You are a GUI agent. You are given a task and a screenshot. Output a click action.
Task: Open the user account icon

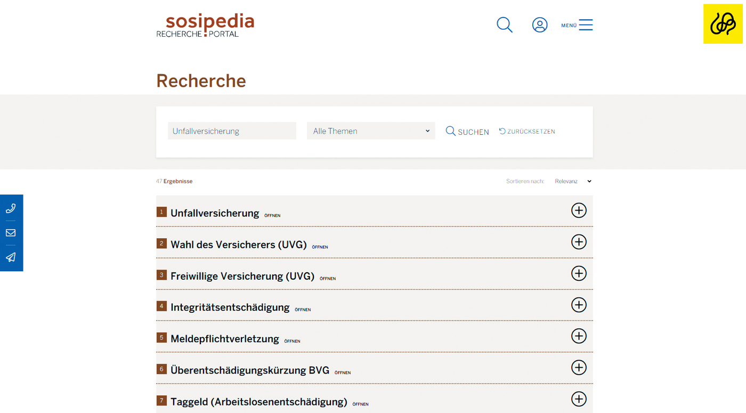[540, 25]
